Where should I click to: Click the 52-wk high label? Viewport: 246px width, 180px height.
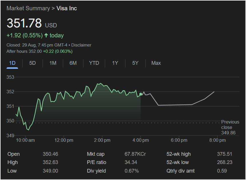(179, 154)
